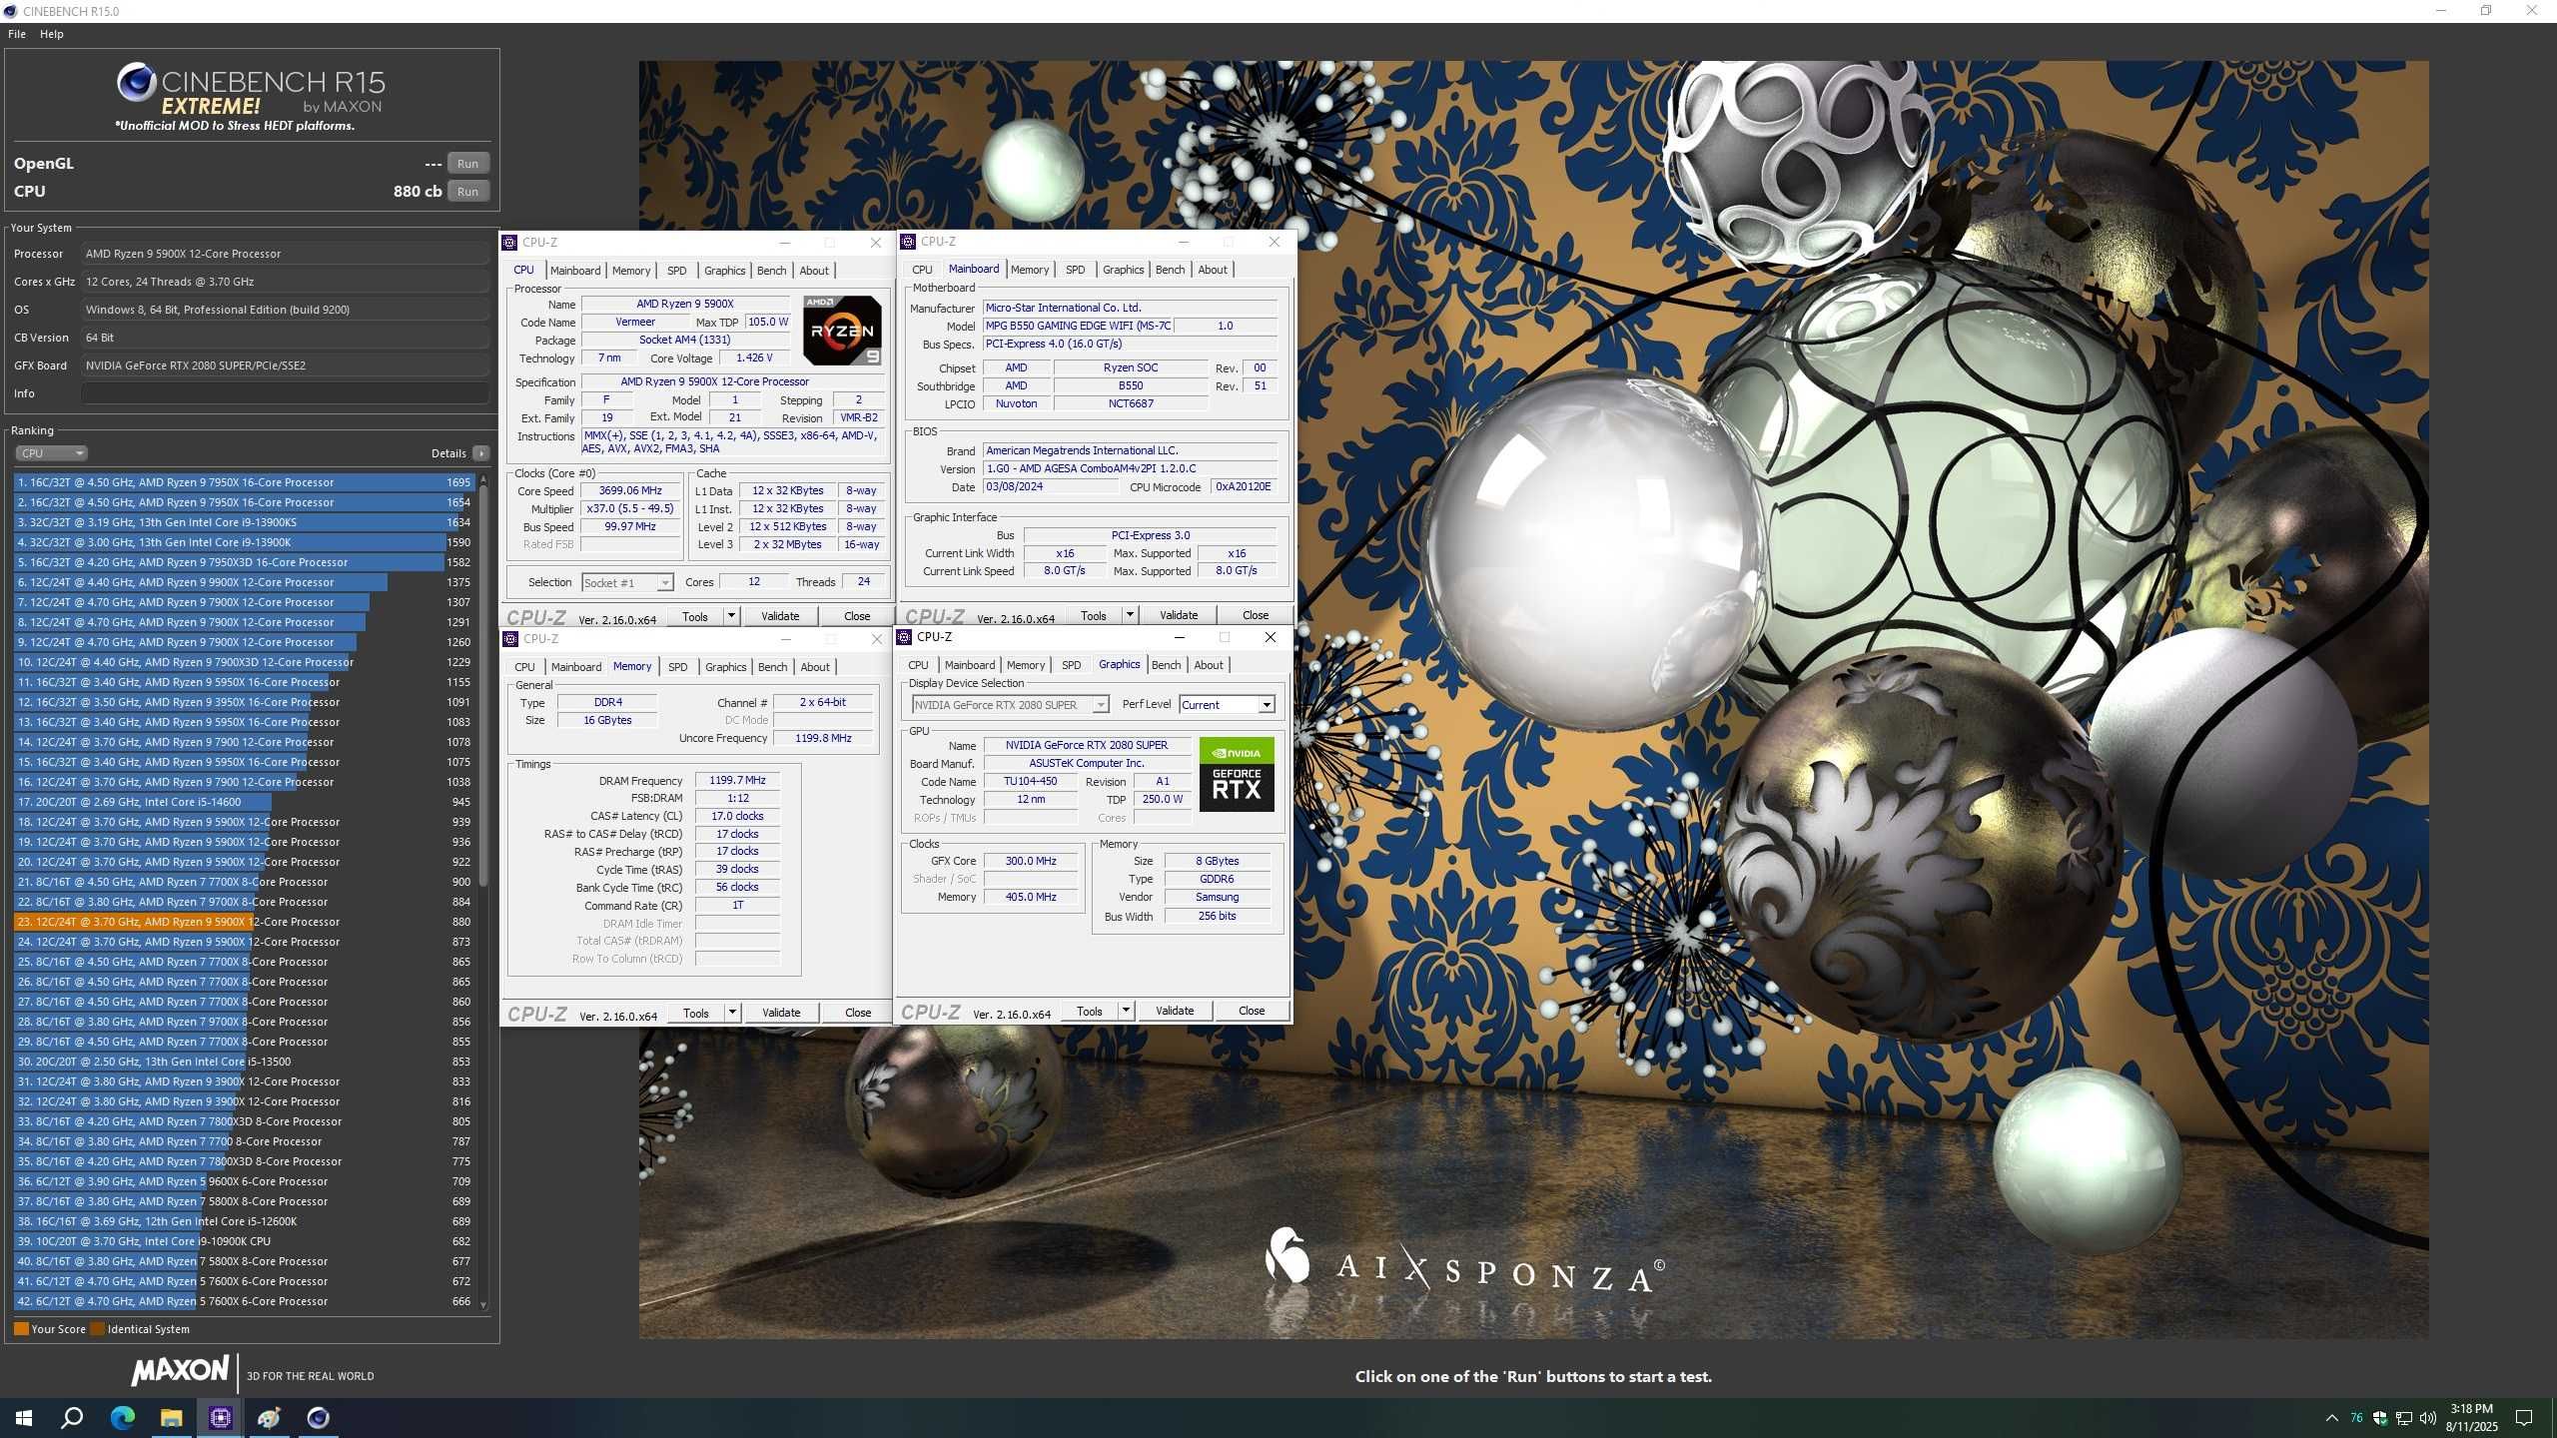
Task: Click the ranking list scrollbar thumb
Action: (483, 685)
